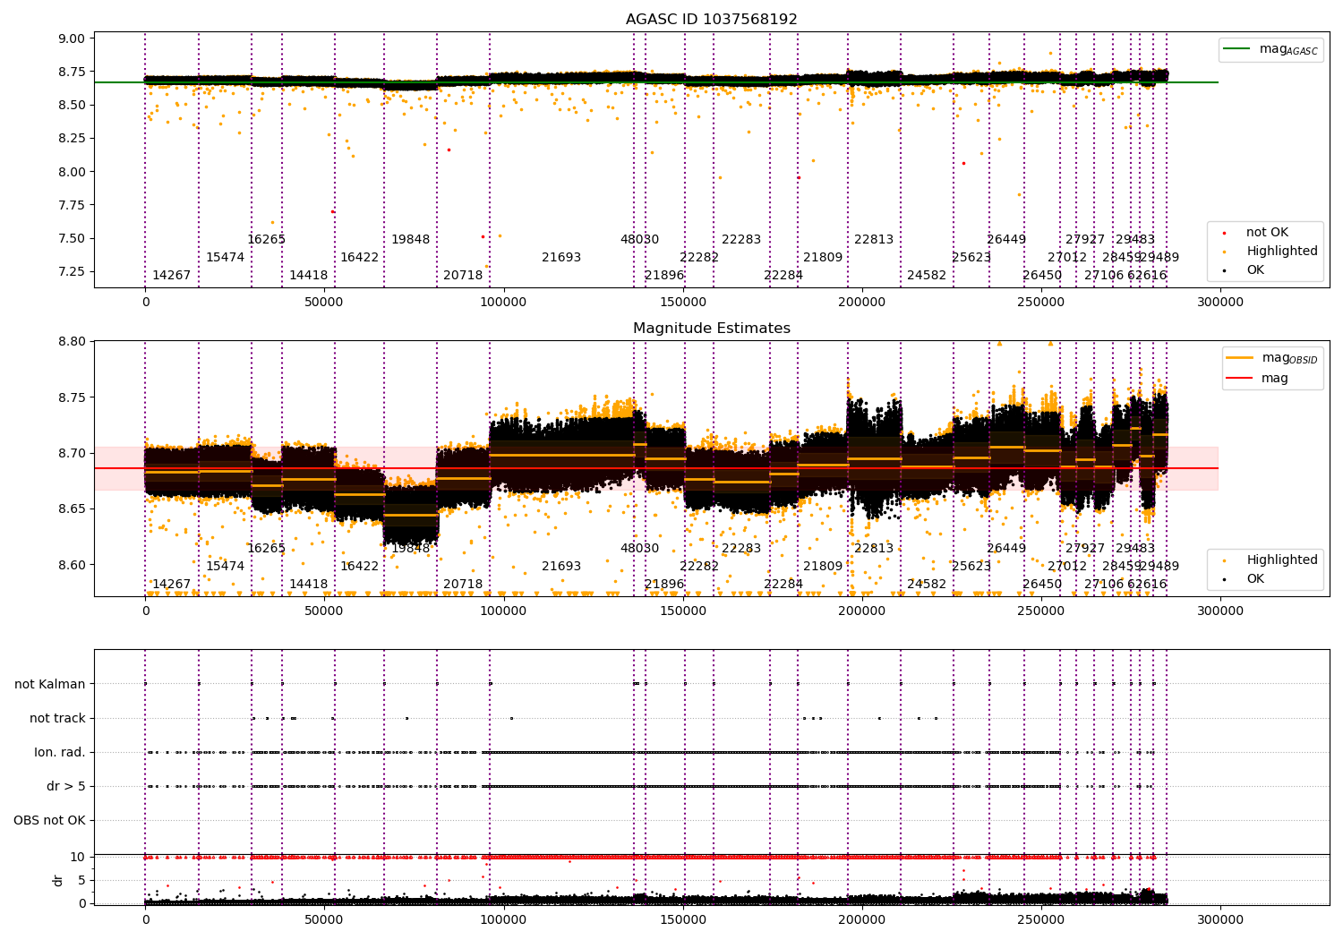1343x940 pixels.
Task: Click the orange mag OBSID legend entry
Action: (x=1272, y=358)
